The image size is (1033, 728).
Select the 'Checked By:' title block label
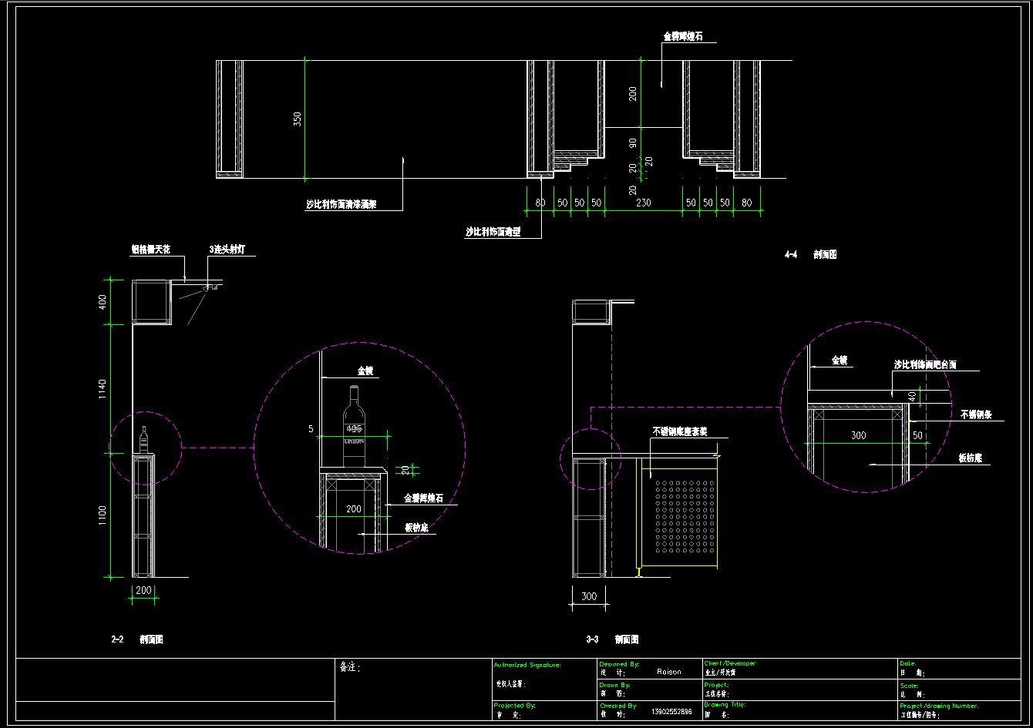pyautogui.click(x=618, y=706)
